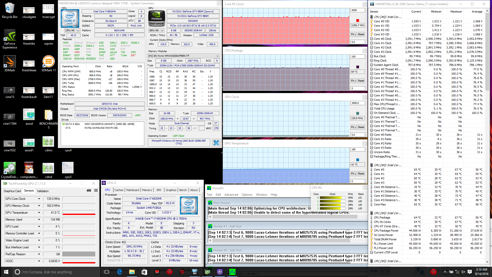
Task: Open the GPU-Z hamburger menu icon
Action: point(96,190)
